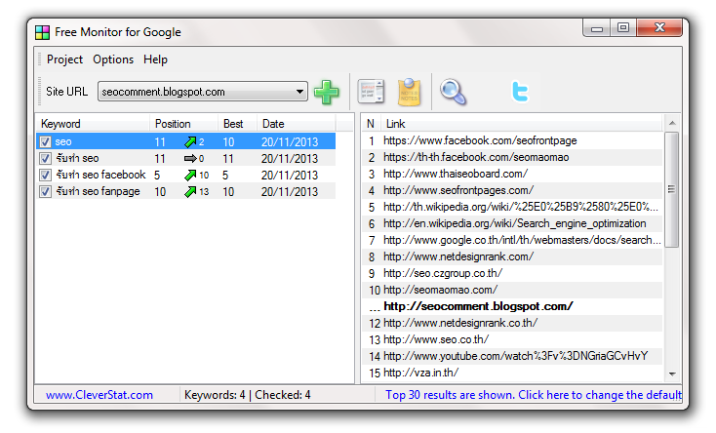Click position 10 in รับทำ seo fanpage row

click(x=160, y=192)
